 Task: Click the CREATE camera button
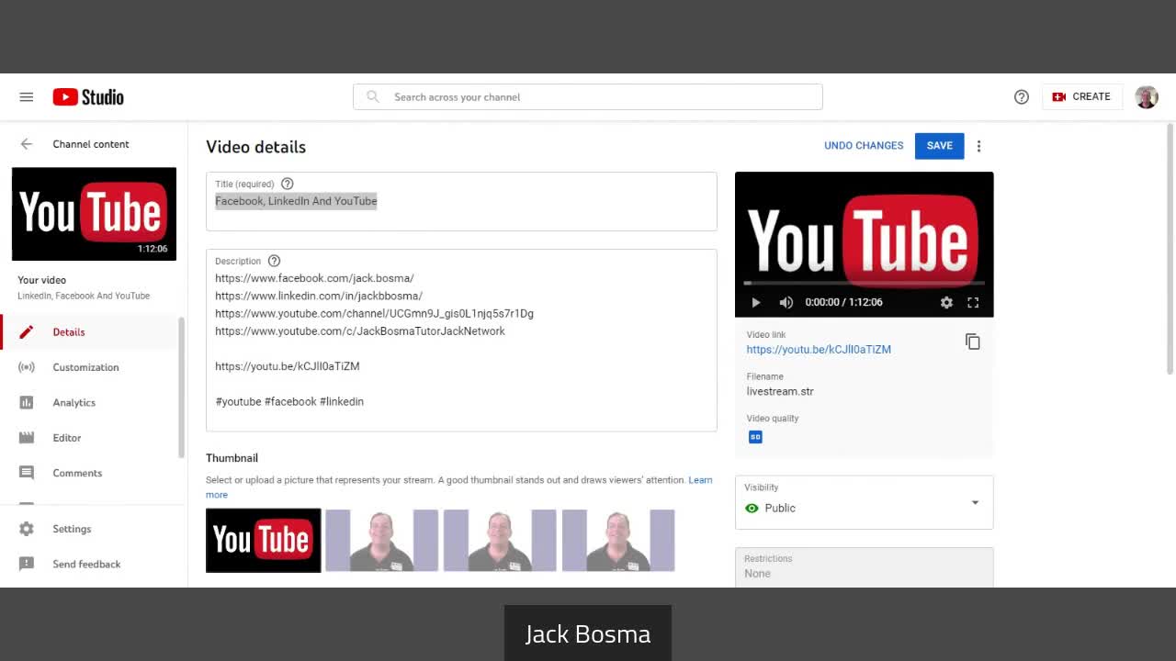(x=1081, y=96)
